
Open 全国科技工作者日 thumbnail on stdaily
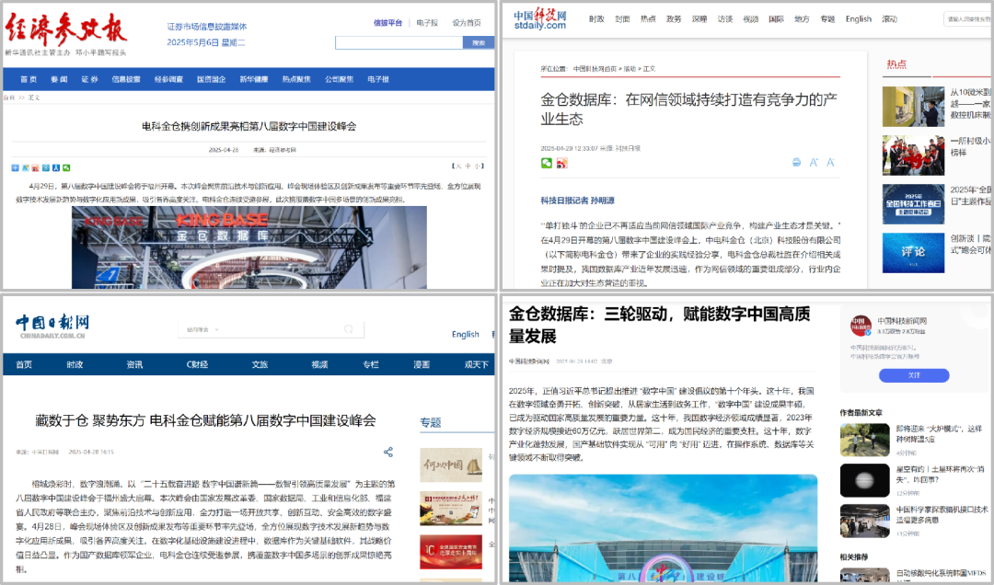(x=913, y=204)
